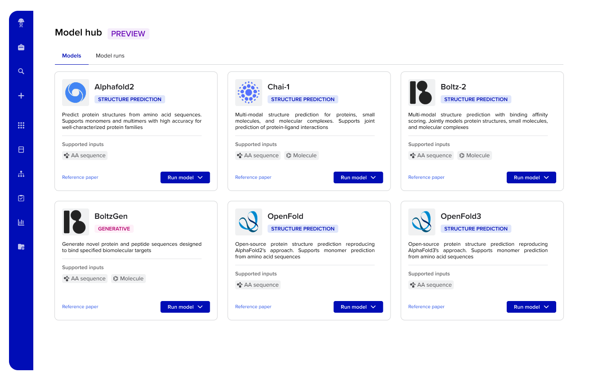The height and width of the screenshot is (381, 594).
Task: Click the description starting "Predict protein structures"
Action: tap(132, 121)
